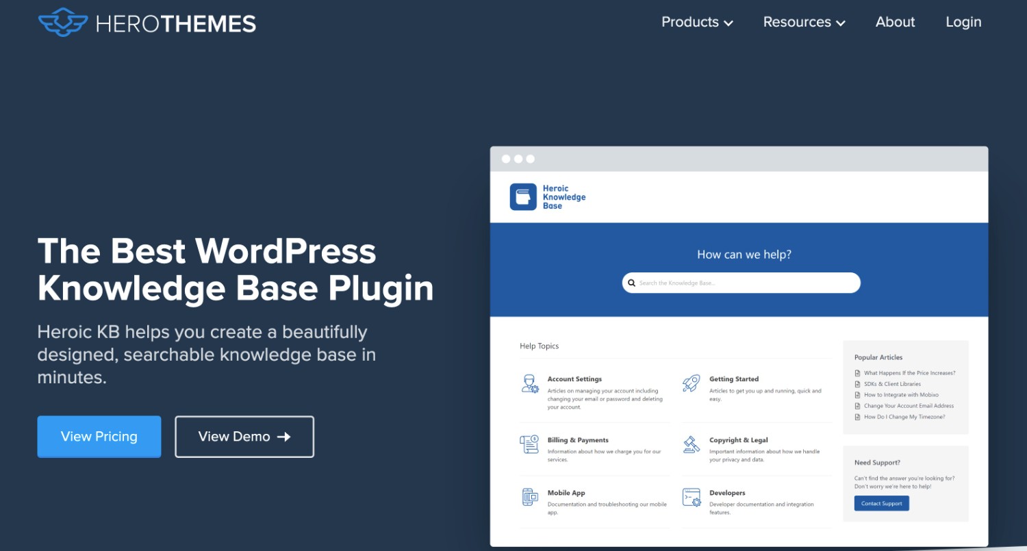Expand the Resources dropdown menu
The width and height of the screenshot is (1027, 551).
point(804,22)
